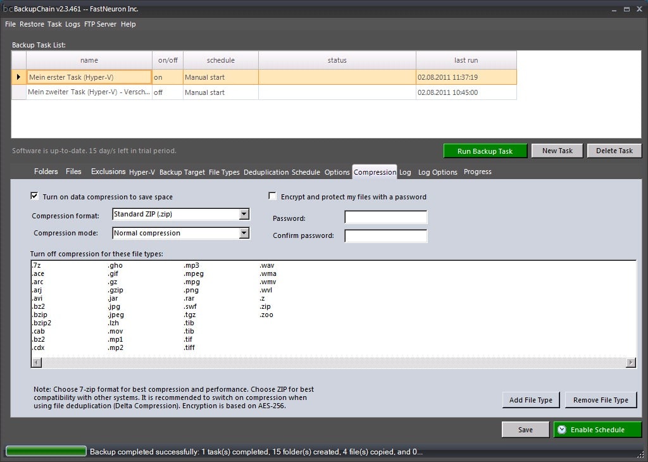648x462 pixels.
Task: Focus the Password input field
Action: click(385, 217)
